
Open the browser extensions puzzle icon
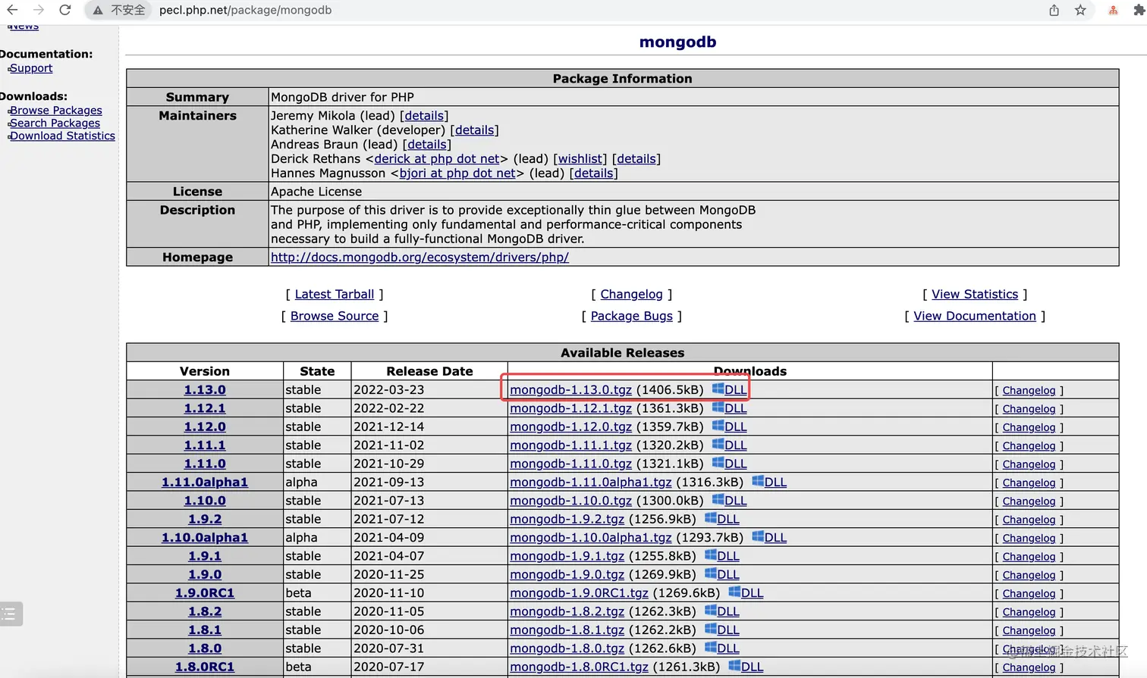click(x=1139, y=10)
